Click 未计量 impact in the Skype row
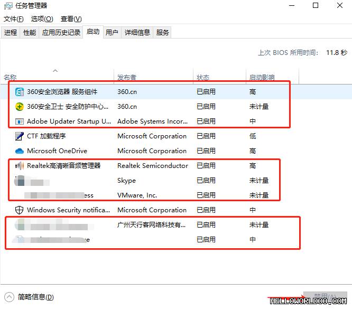Image resolution: width=352 pixels, height=310 pixels. [x=259, y=181]
